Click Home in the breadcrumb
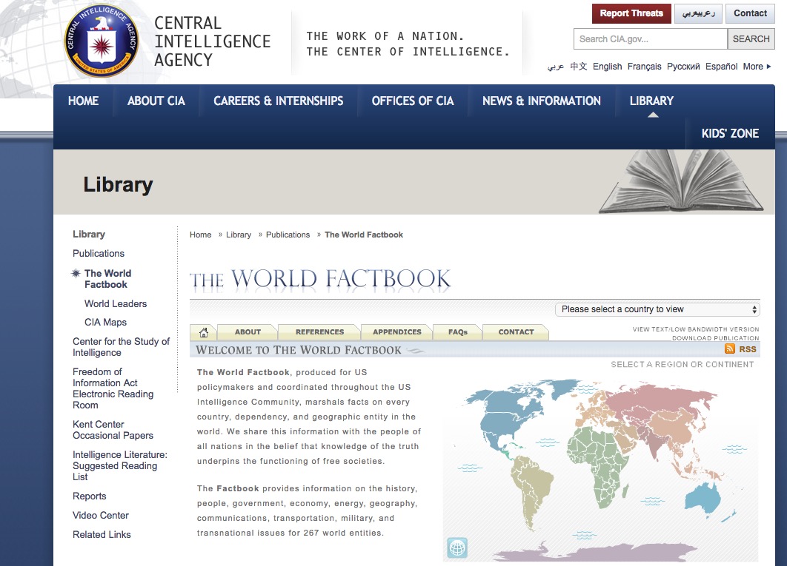Image resolution: width=787 pixels, height=566 pixels. pyautogui.click(x=200, y=235)
